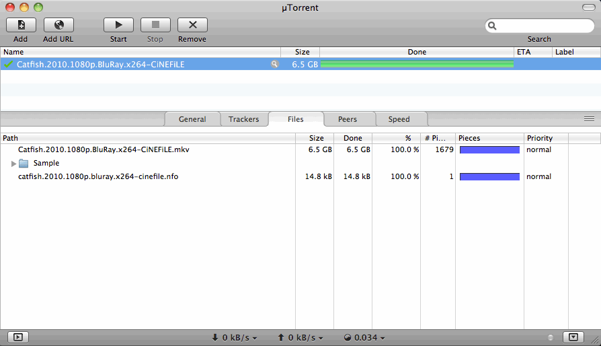Zoom the µTorrent window with green button

click(x=38, y=7)
